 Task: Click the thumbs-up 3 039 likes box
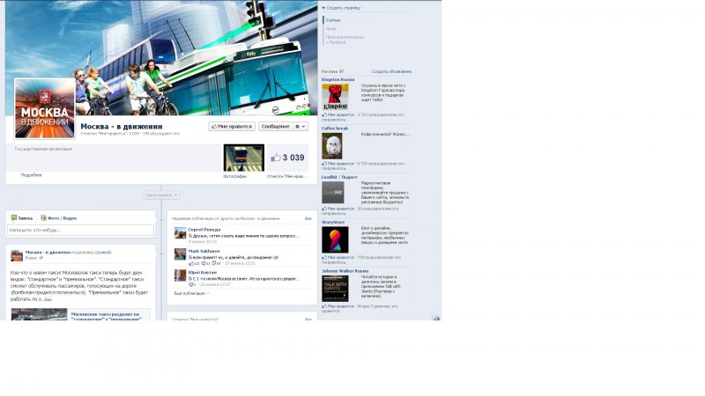coord(288,158)
